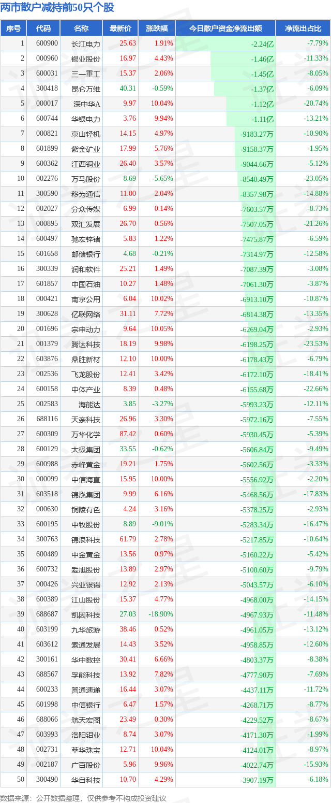This screenshot has height=803, width=331.
Task: Select stock name 深中华A
Action: point(87,104)
